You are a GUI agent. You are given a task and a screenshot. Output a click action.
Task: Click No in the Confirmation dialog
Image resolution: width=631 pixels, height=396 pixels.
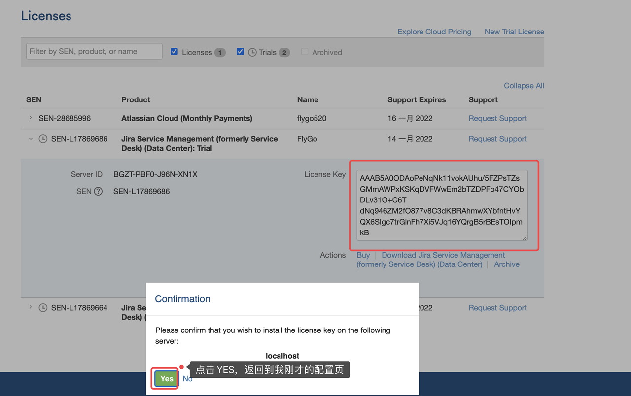pyautogui.click(x=187, y=378)
